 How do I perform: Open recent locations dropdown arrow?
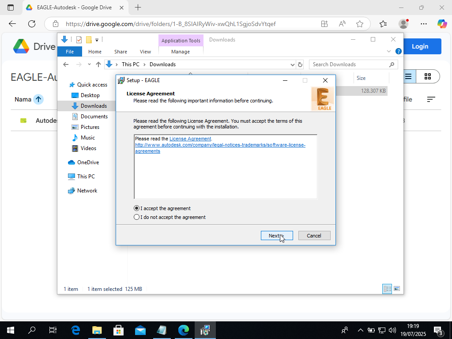tap(89, 64)
